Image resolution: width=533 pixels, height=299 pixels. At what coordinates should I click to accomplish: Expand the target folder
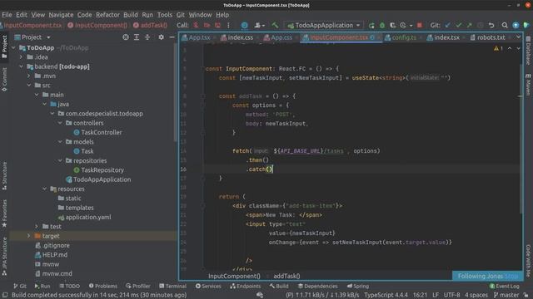tap(29, 236)
